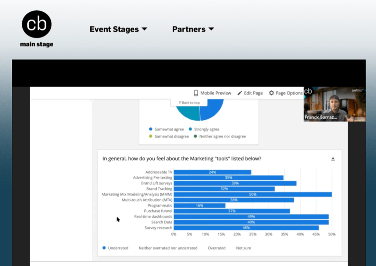The image size is (376, 266).
Task: Click the Page Options gear icon
Action: 271,93
